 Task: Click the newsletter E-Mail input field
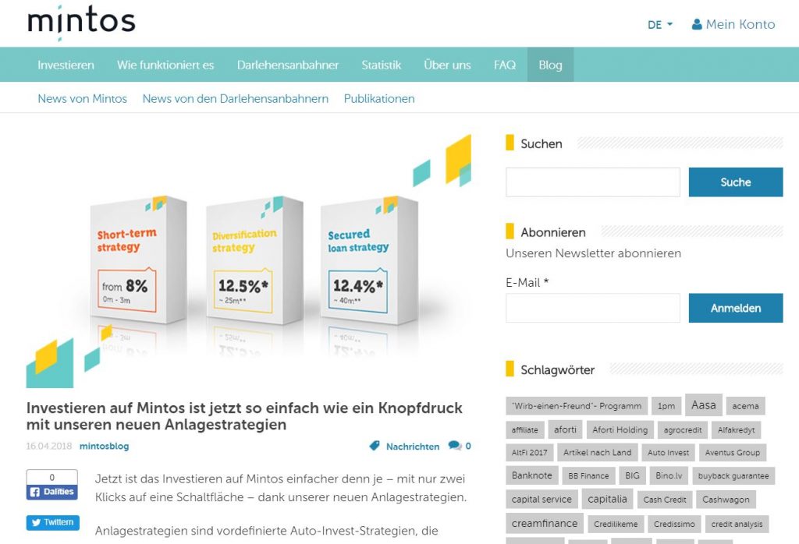pos(592,308)
